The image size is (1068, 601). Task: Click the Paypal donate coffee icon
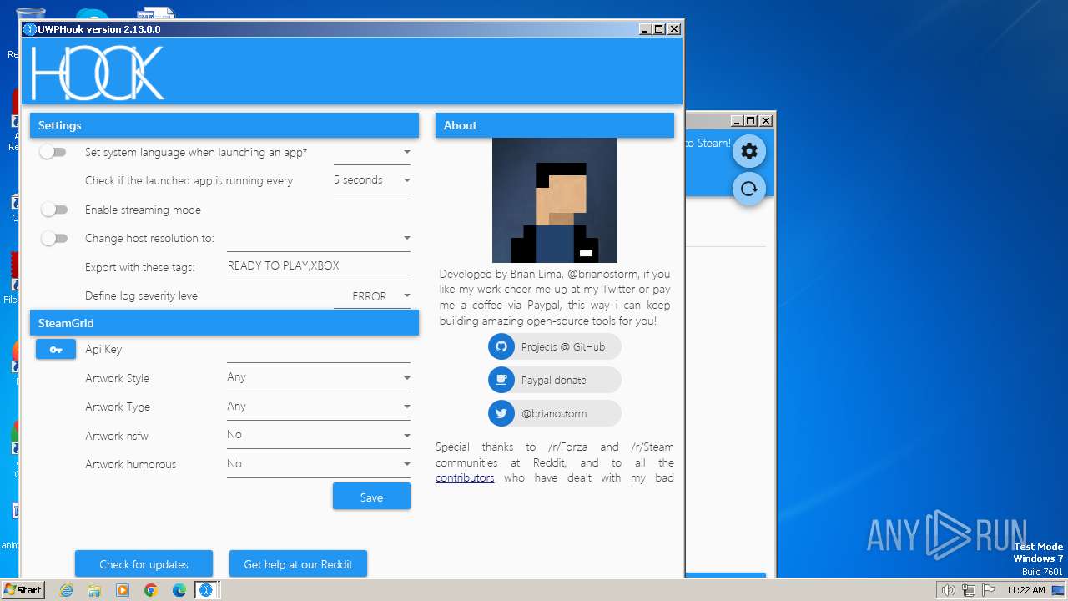pyautogui.click(x=501, y=381)
